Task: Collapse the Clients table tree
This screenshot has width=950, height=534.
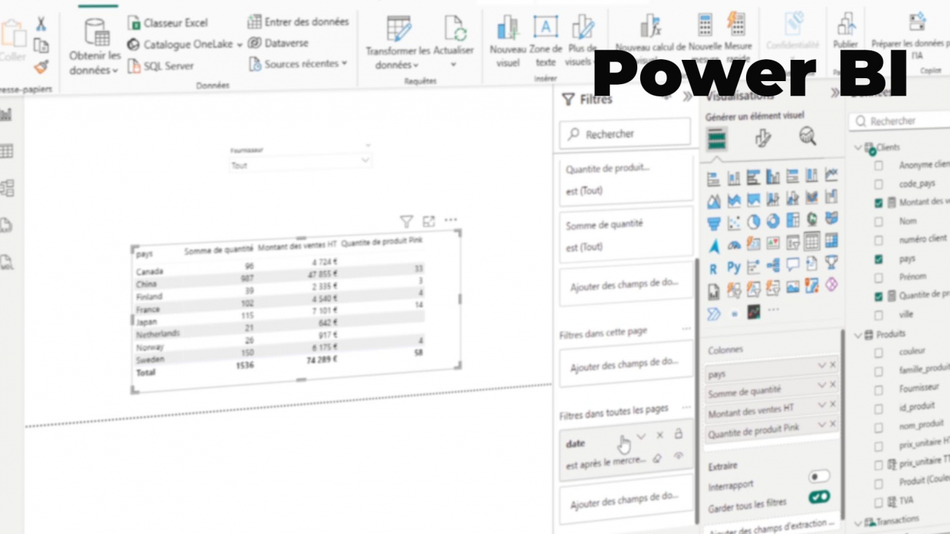Action: (858, 148)
